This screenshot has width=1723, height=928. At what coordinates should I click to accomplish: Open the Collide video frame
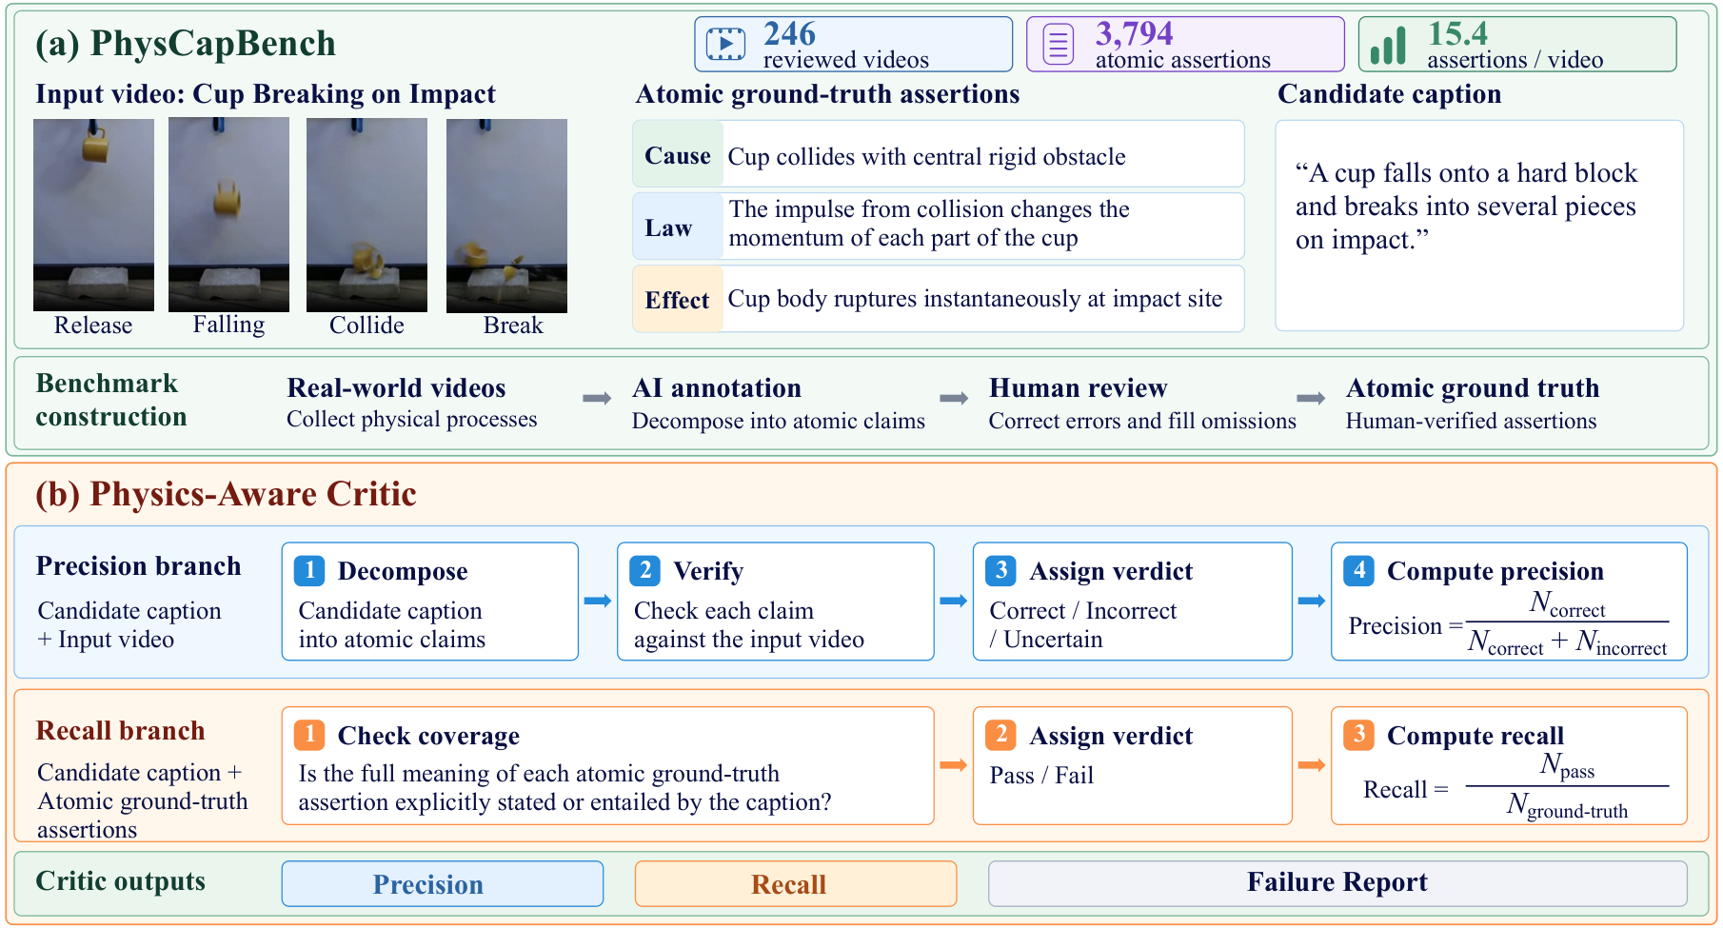click(366, 215)
